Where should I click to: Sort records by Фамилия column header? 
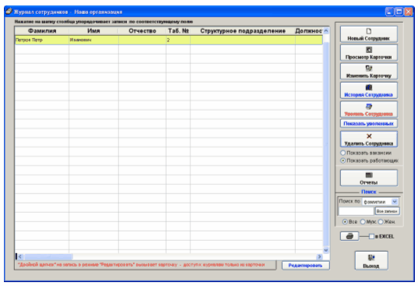coord(42,31)
